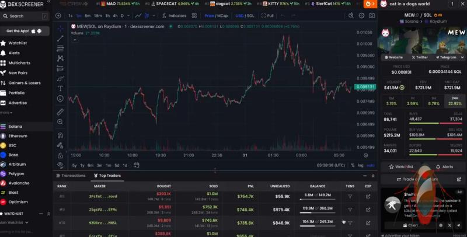Open the chart in Full screen

tap(267, 16)
